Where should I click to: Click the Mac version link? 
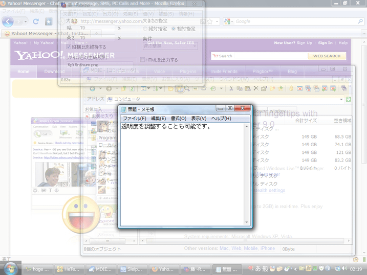(x=224, y=248)
